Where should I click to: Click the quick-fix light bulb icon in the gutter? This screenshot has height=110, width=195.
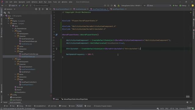point(56,49)
